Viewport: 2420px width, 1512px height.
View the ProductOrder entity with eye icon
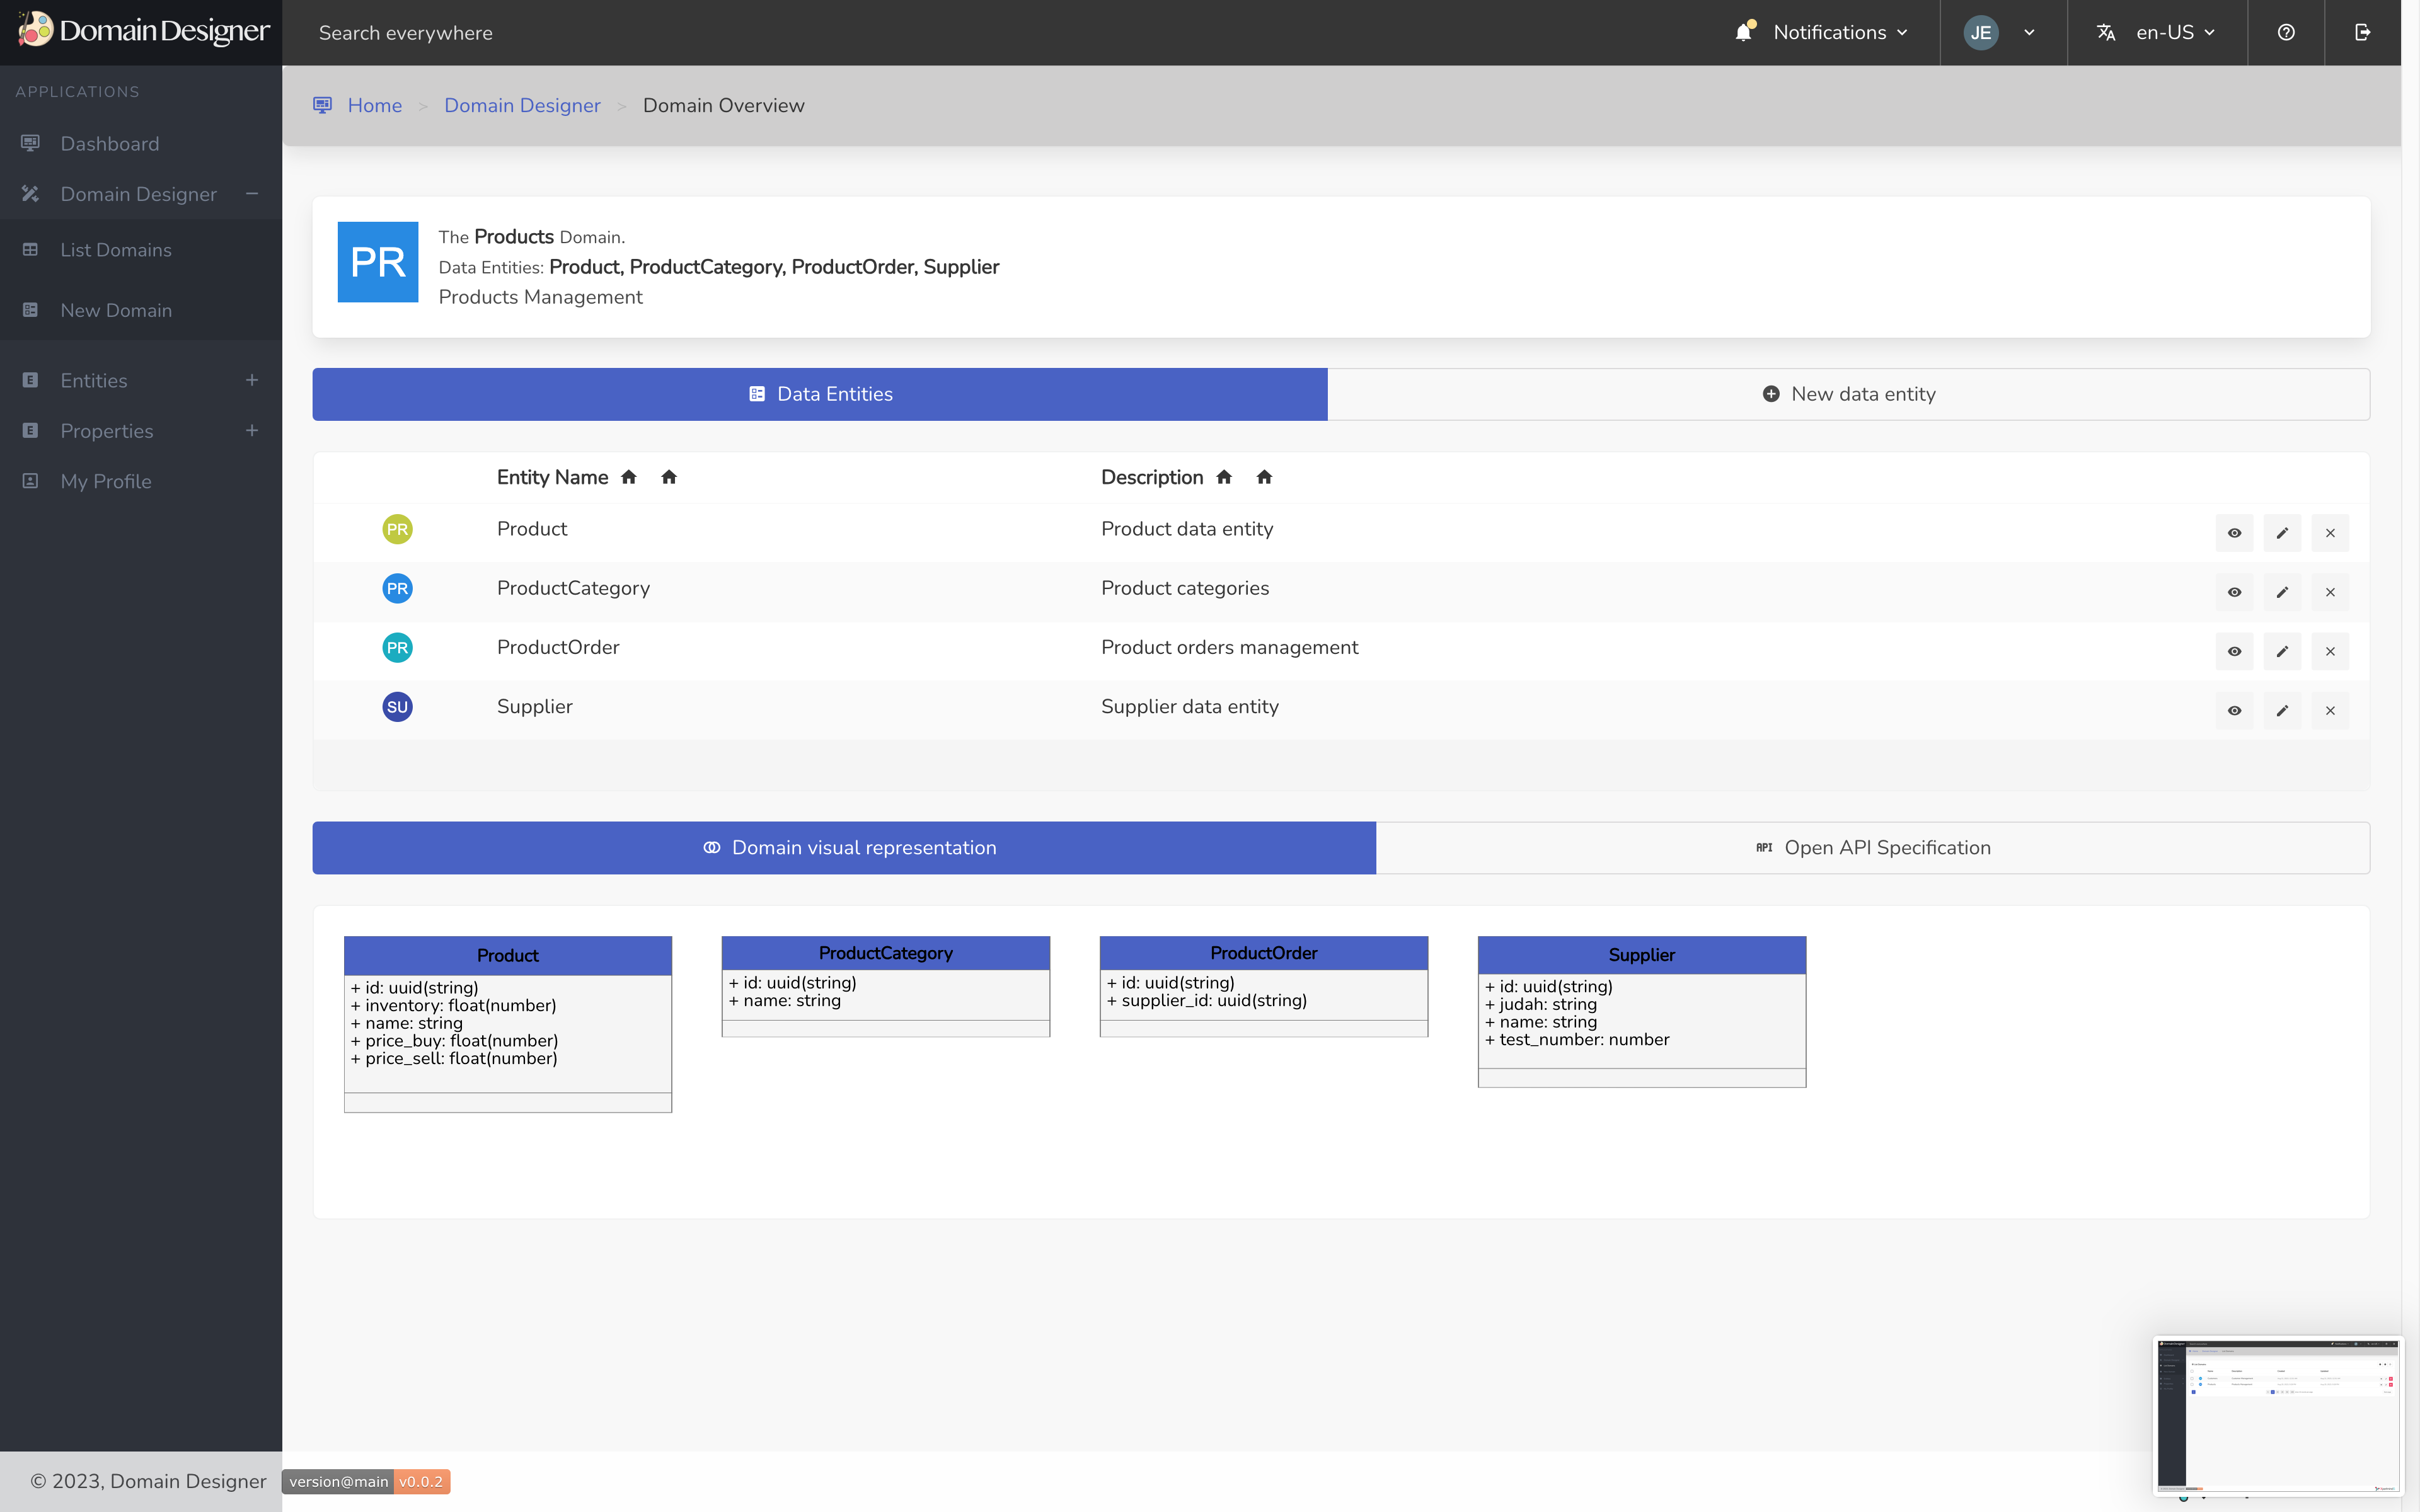point(2234,652)
